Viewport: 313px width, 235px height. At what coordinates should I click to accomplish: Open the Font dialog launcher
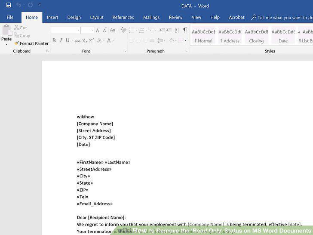click(125, 51)
